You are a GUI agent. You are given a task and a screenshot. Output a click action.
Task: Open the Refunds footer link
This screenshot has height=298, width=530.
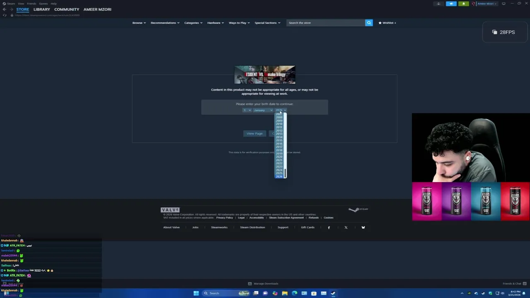point(313,218)
